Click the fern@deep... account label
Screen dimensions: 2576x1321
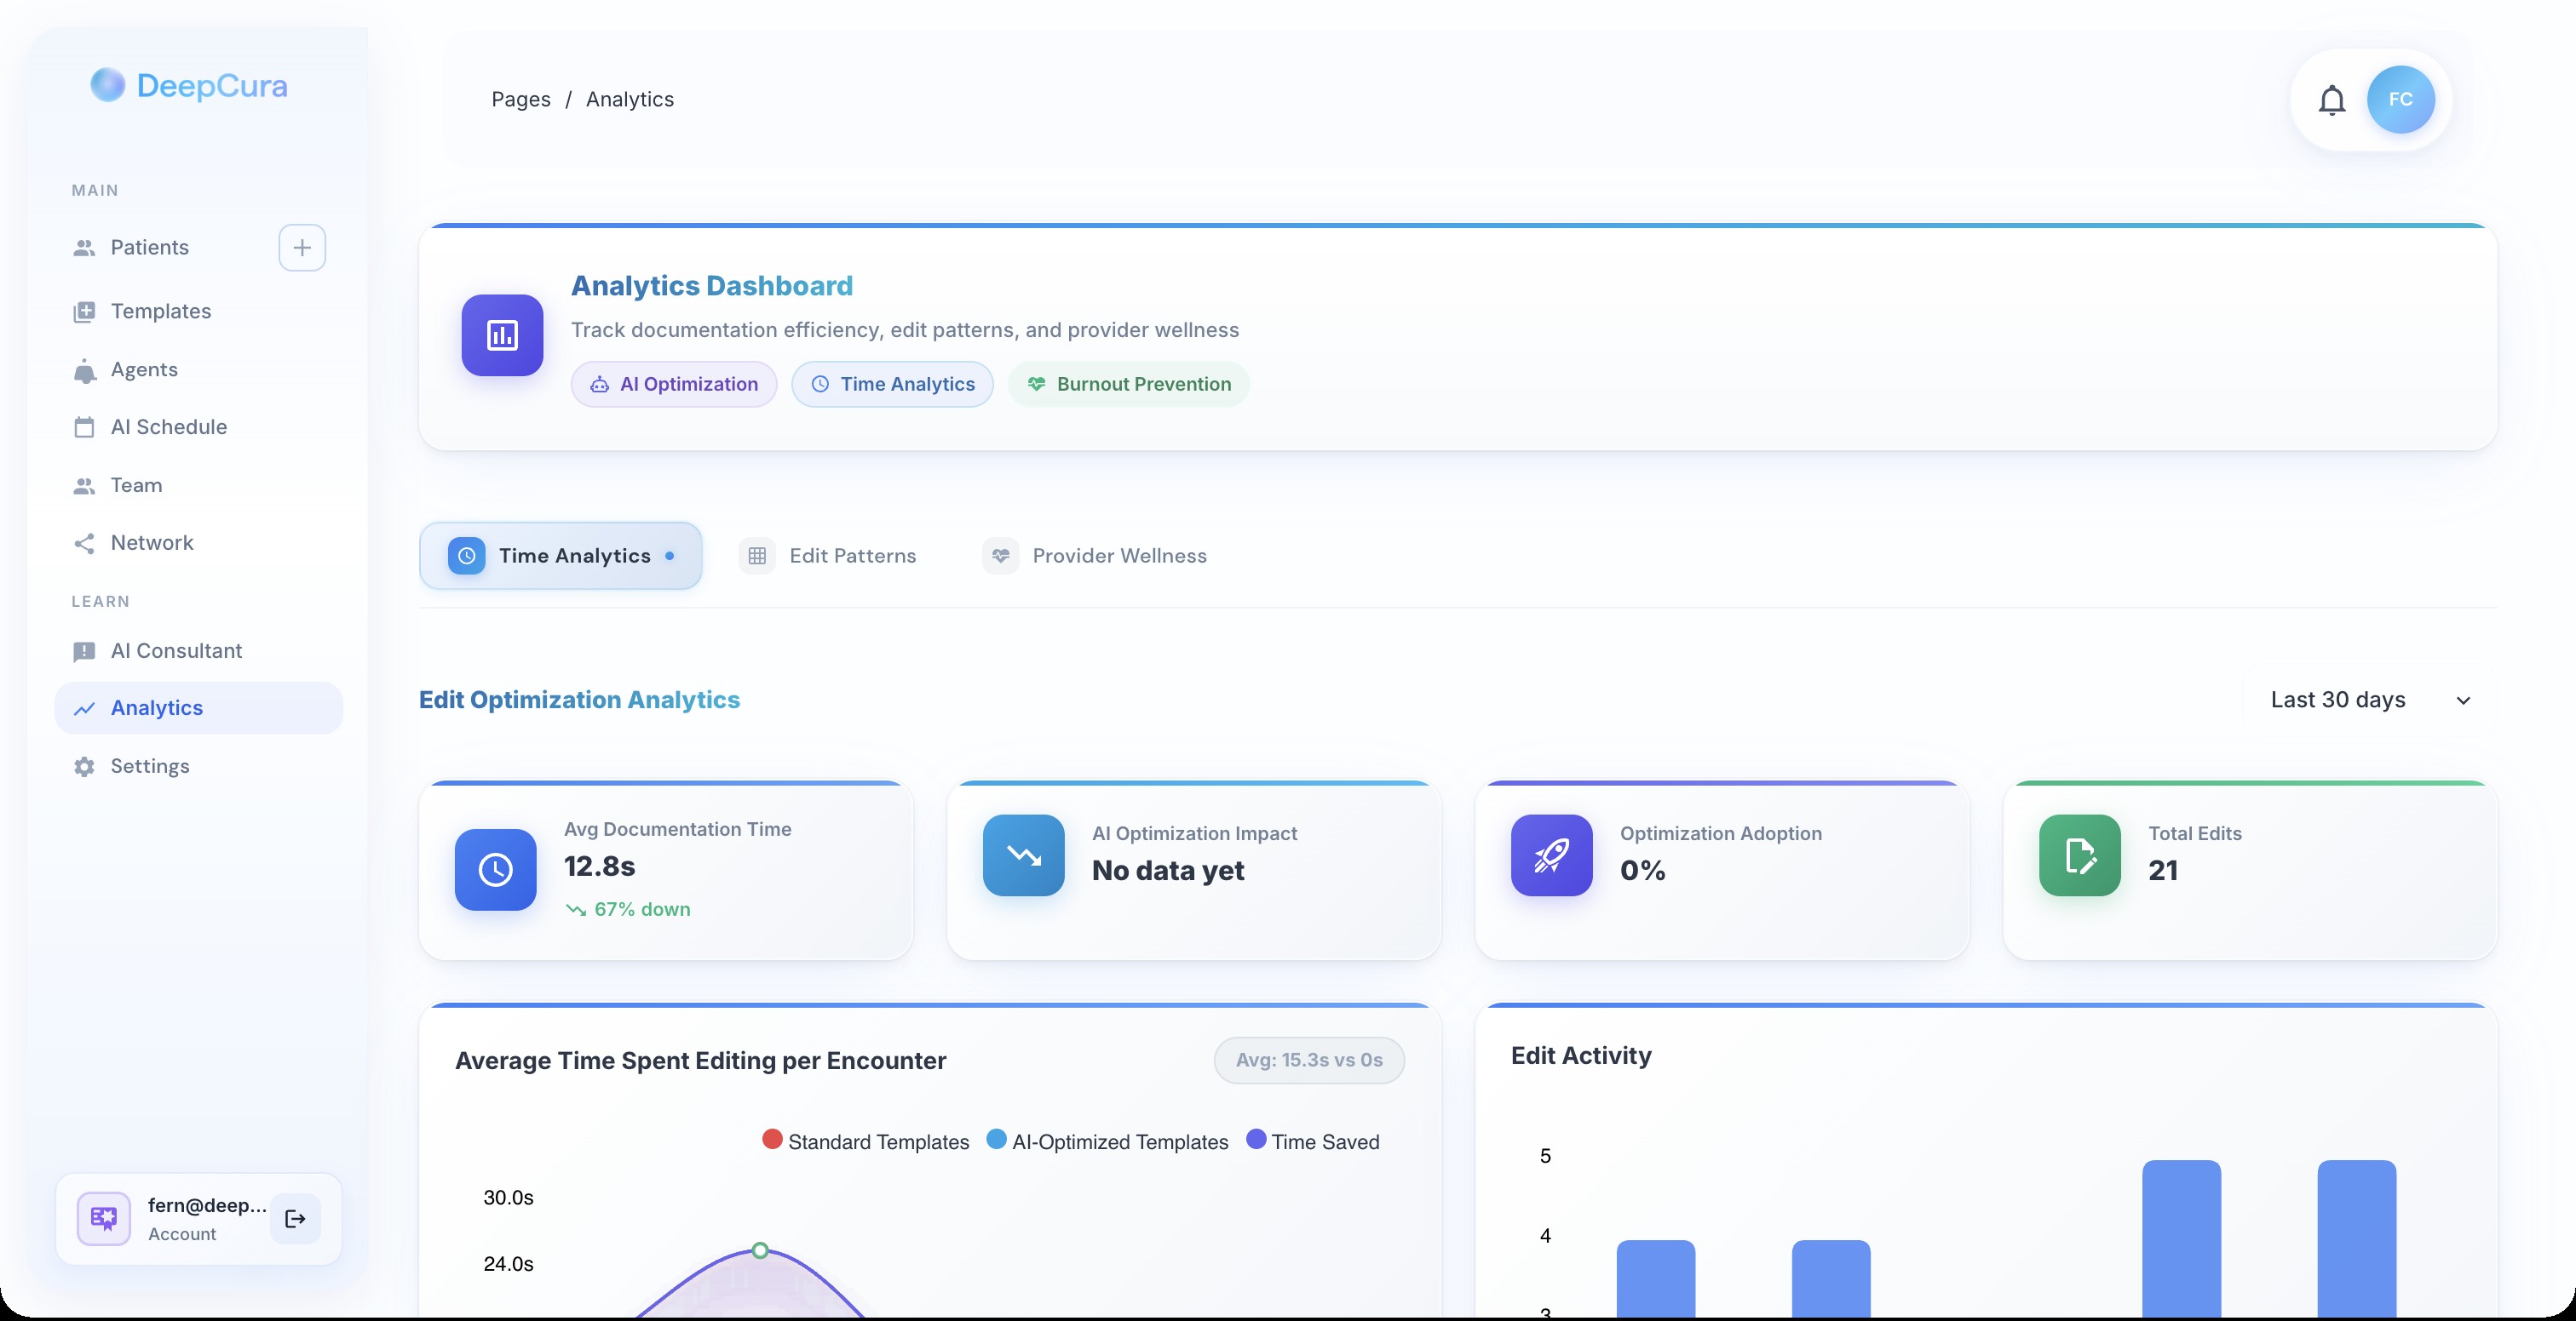point(207,1206)
